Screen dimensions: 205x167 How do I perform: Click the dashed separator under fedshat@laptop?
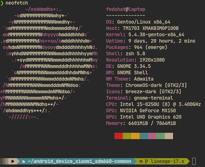pyautogui.click(x=126, y=15)
